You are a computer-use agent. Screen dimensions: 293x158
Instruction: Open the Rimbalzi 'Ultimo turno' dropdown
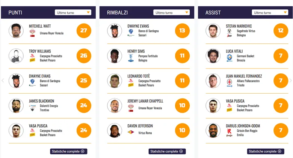point(171,12)
